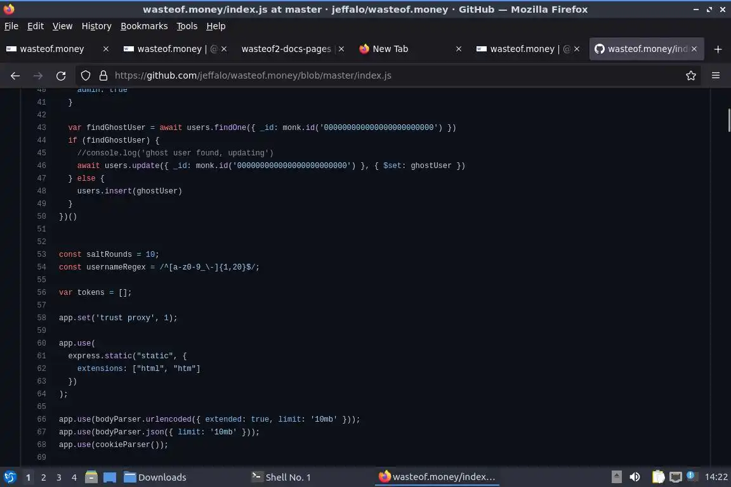Viewport: 731px width, 487px height.
Task: Open the File menu
Action: (11, 26)
